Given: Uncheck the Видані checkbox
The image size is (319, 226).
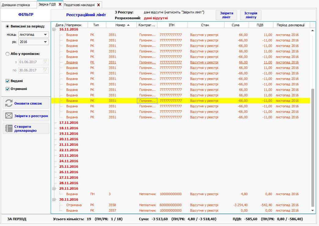Looking at the screenshot, I should 8,81.
